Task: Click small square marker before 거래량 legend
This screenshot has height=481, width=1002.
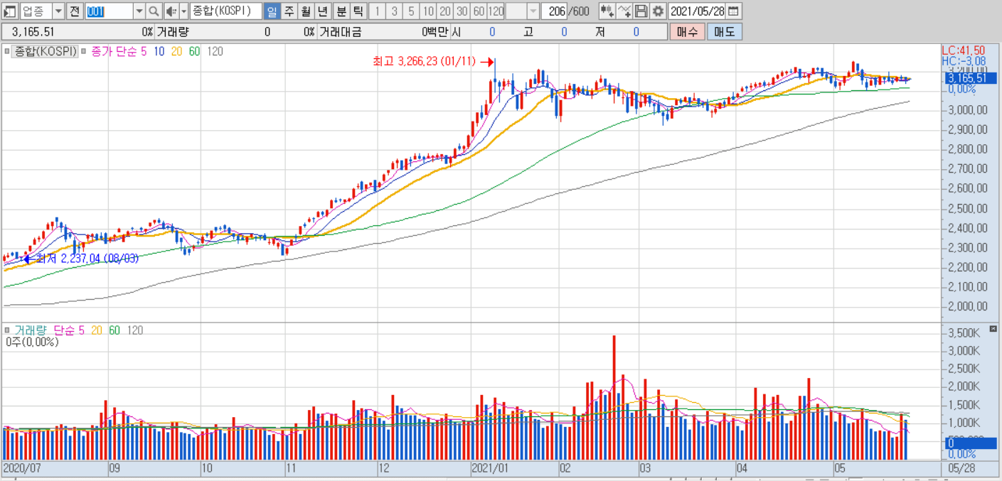Action: (x=6, y=330)
